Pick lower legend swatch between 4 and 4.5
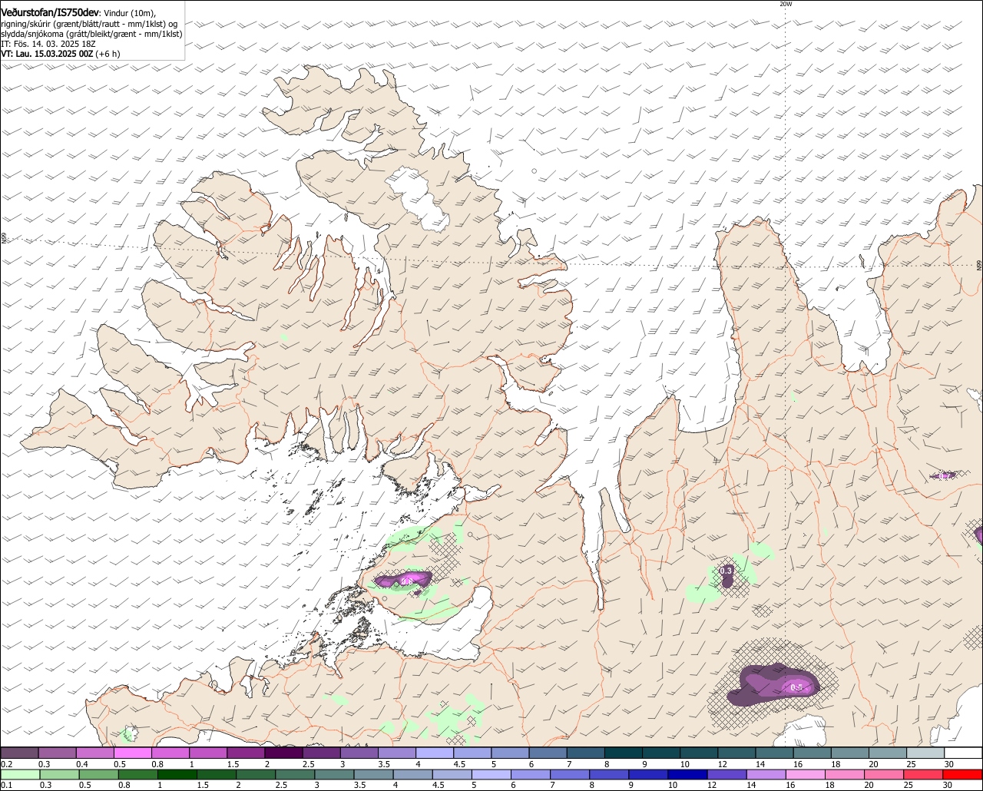This screenshot has width=983, height=791. click(413, 774)
